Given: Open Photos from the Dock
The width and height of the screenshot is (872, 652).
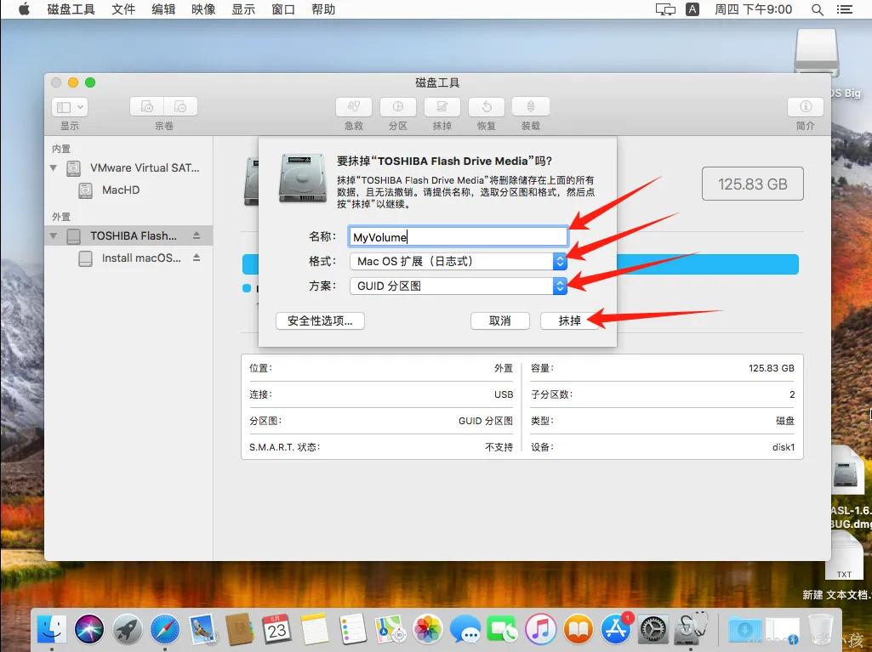Looking at the screenshot, I should pos(428,630).
